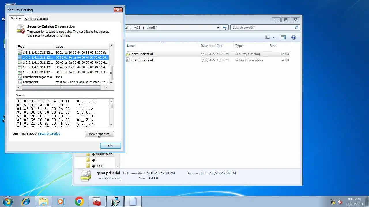
Task: Select the Thumbprint algorithm row
Action: click(63, 77)
